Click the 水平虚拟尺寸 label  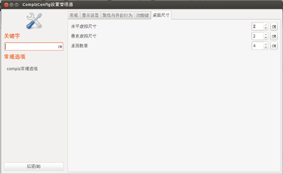[84, 26]
